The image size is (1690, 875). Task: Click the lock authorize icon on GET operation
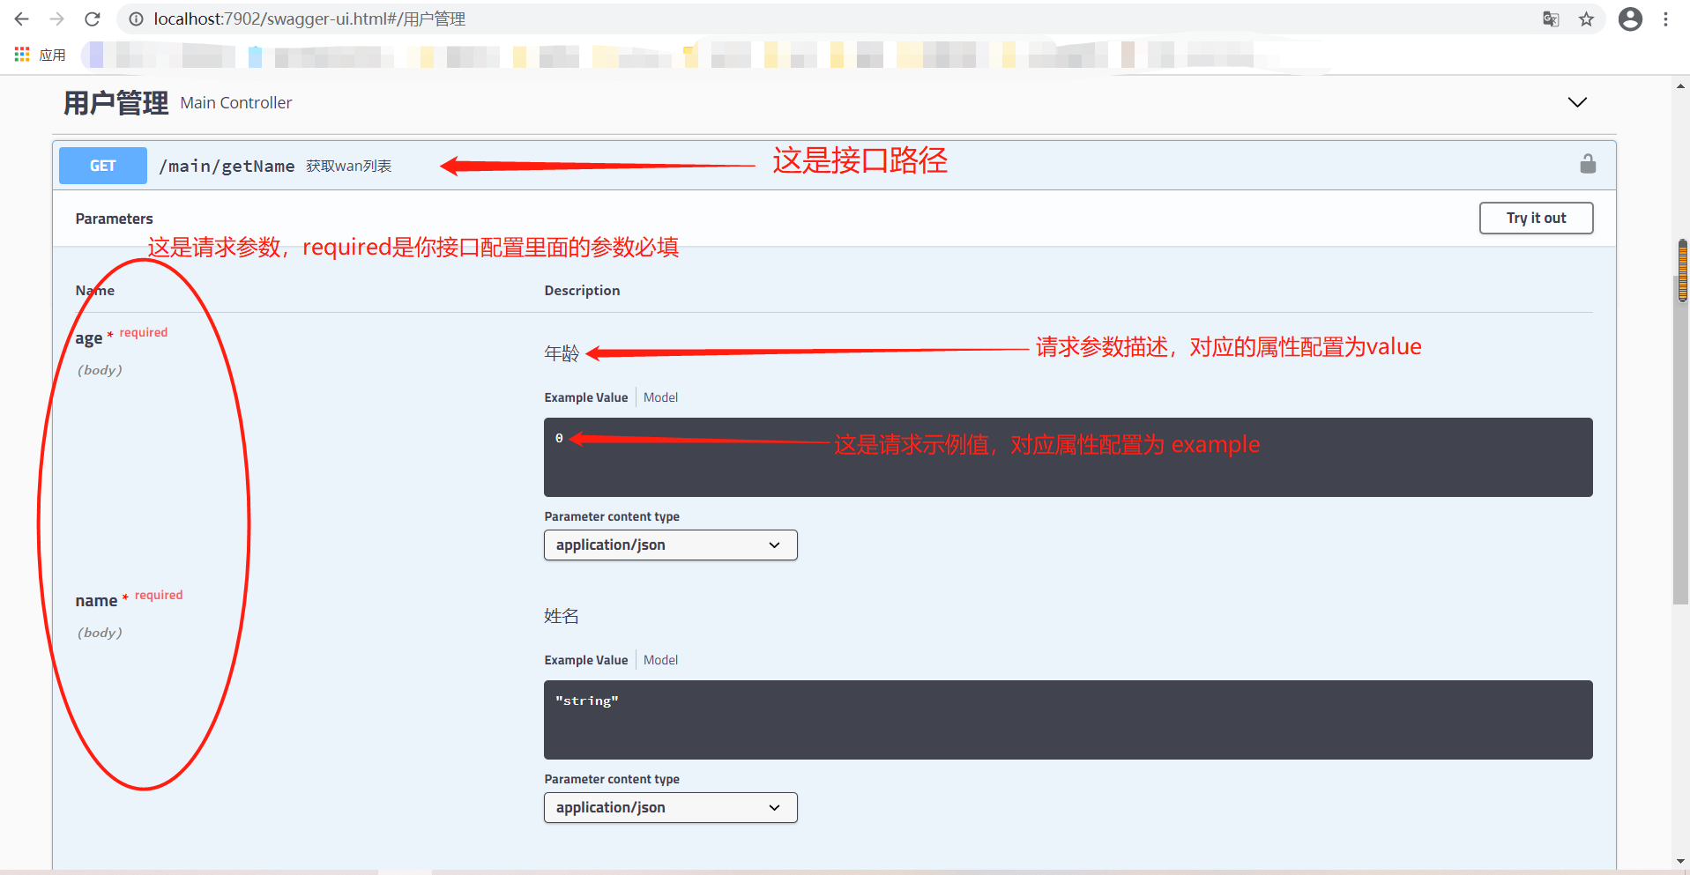pyautogui.click(x=1588, y=164)
